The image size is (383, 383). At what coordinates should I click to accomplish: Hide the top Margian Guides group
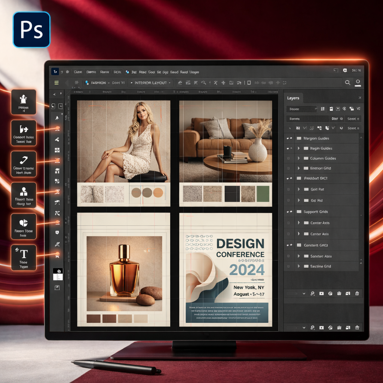tap(289, 138)
